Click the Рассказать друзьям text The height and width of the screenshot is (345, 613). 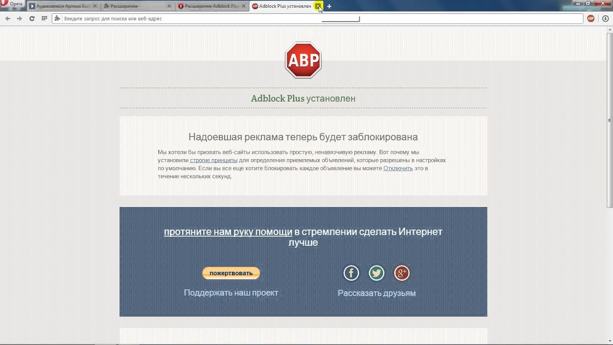click(376, 293)
